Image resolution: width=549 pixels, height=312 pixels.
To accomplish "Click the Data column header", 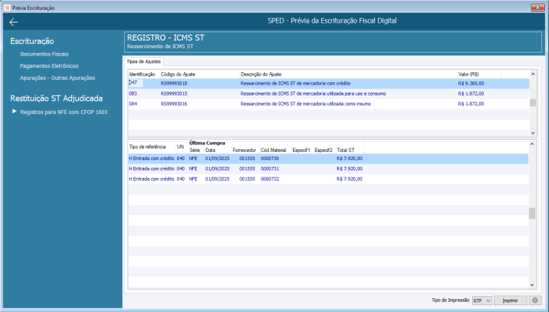I will tap(211, 150).
